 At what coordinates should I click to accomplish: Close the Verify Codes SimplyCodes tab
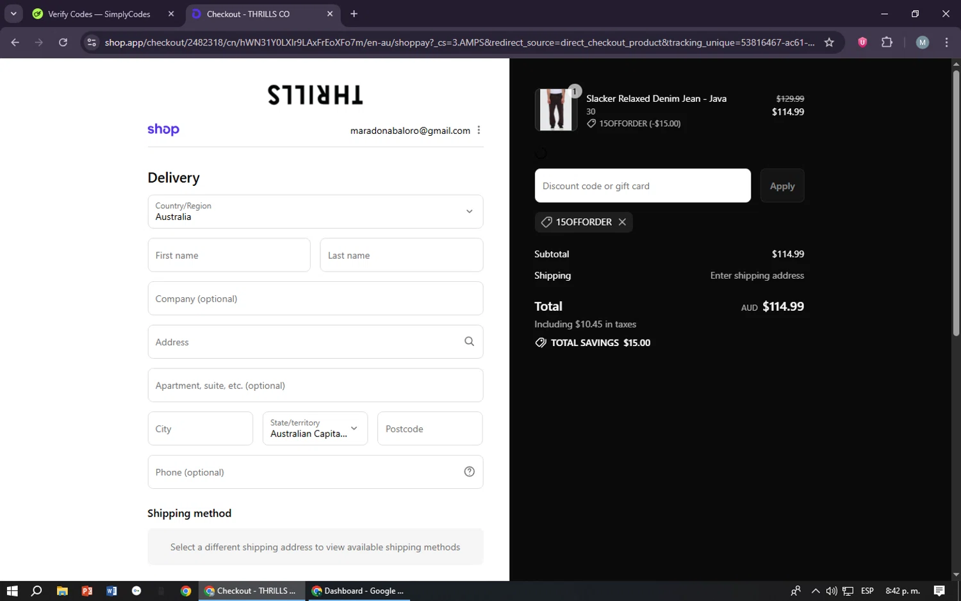(x=171, y=13)
